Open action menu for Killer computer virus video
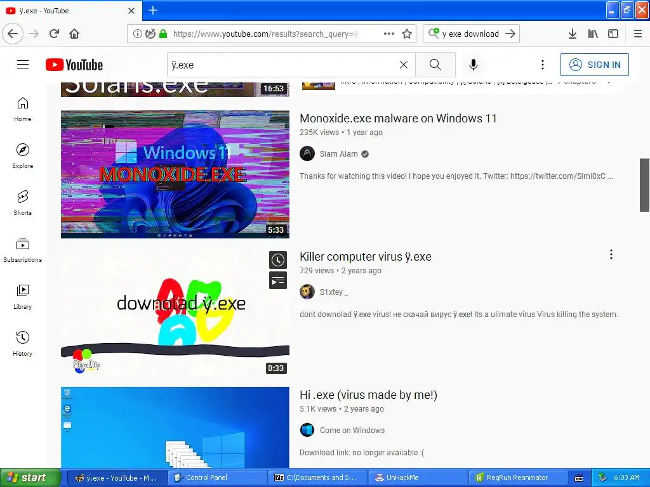The width and height of the screenshot is (650, 487). (611, 254)
